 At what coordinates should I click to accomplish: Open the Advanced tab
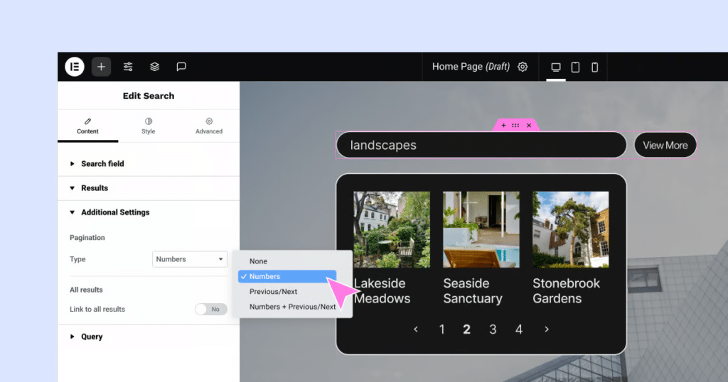pos(209,126)
